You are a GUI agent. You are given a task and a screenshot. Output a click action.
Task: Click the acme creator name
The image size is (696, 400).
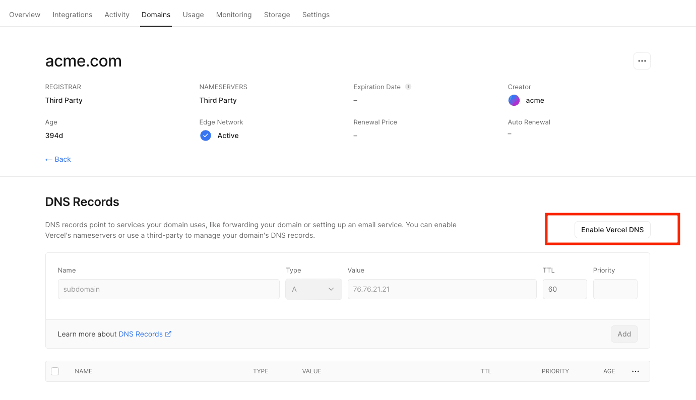[535, 100]
